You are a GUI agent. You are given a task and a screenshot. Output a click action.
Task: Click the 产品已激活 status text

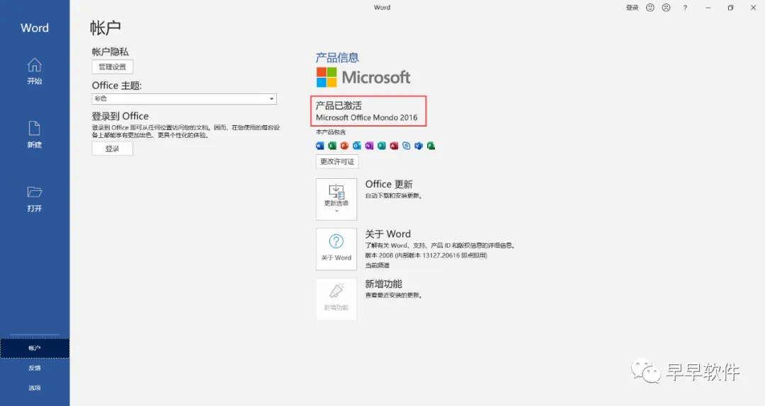pyautogui.click(x=339, y=105)
